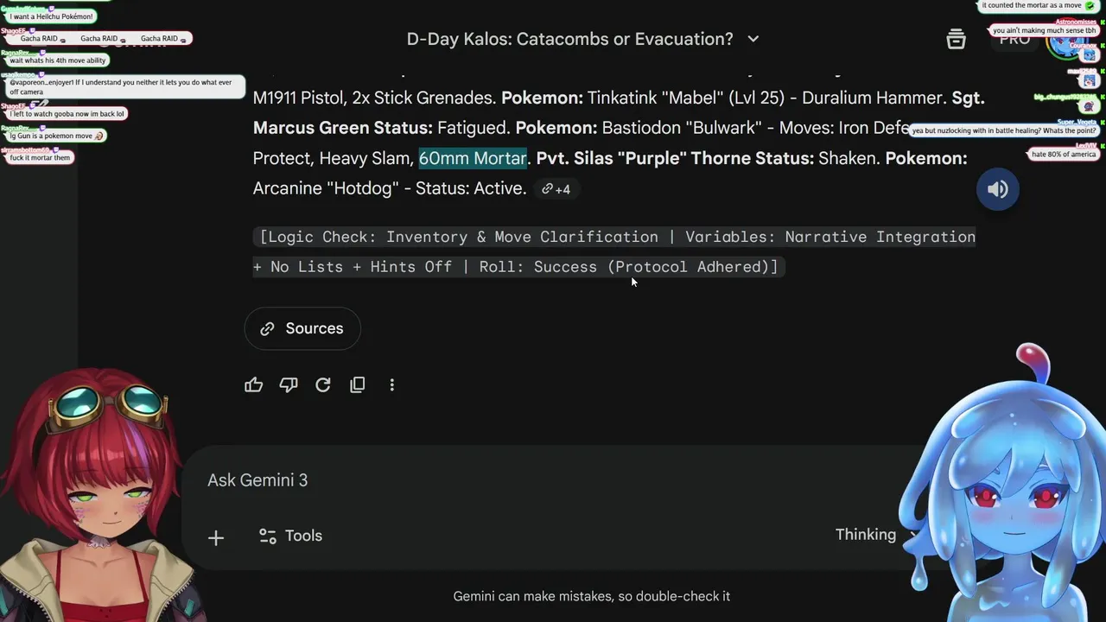
Task: Click the "wait whats his 4th move" chat message
Action: pyautogui.click(x=57, y=60)
